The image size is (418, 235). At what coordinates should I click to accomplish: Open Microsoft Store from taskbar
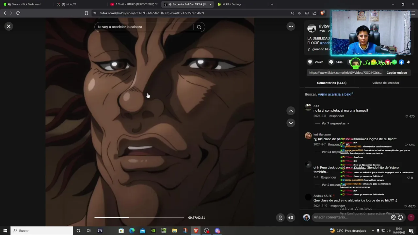(x=121, y=231)
